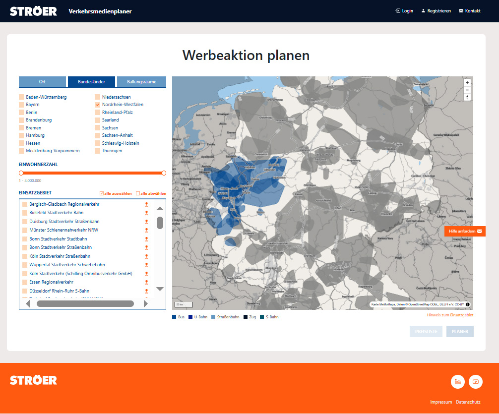Open the Registrieren user link
Image resolution: width=499 pixels, height=414 pixels.
click(x=436, y=11)
